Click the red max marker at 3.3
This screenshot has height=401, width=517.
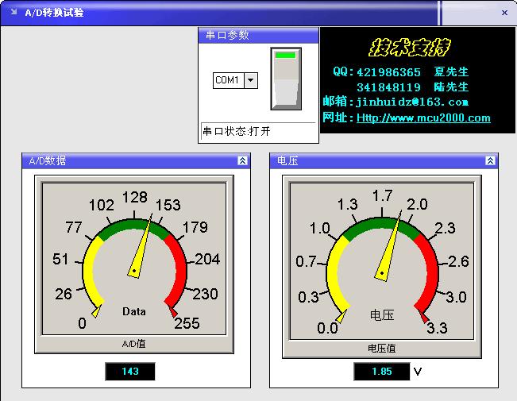pos(423,317)
